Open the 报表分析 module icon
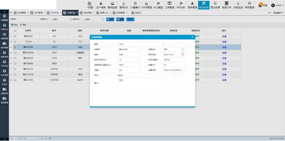The width and height of the screenshot is (285, 141). tap(226, 5)
